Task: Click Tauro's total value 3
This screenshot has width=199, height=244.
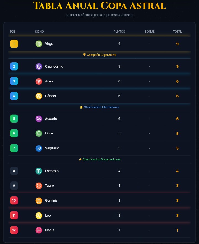Action: [177, 186]
